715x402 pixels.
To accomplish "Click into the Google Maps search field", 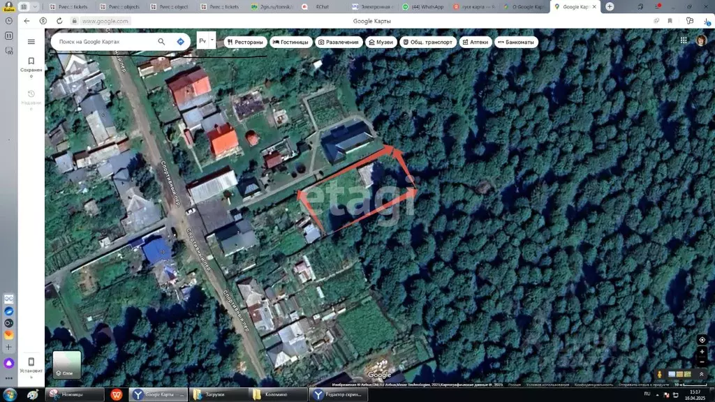I will pos(105,42).
